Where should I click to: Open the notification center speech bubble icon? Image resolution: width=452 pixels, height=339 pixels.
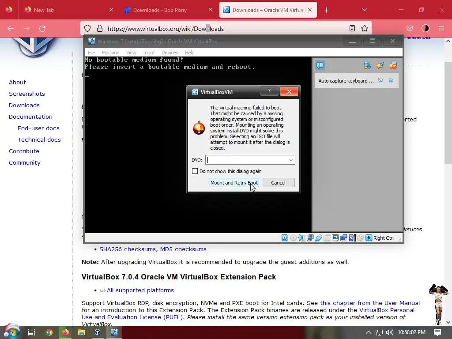click(x=320, y=65)
